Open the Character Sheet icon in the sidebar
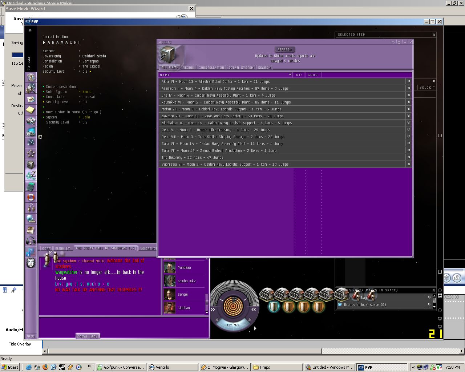Viewport: 465px width, 372px height. [x=31, y=77]
